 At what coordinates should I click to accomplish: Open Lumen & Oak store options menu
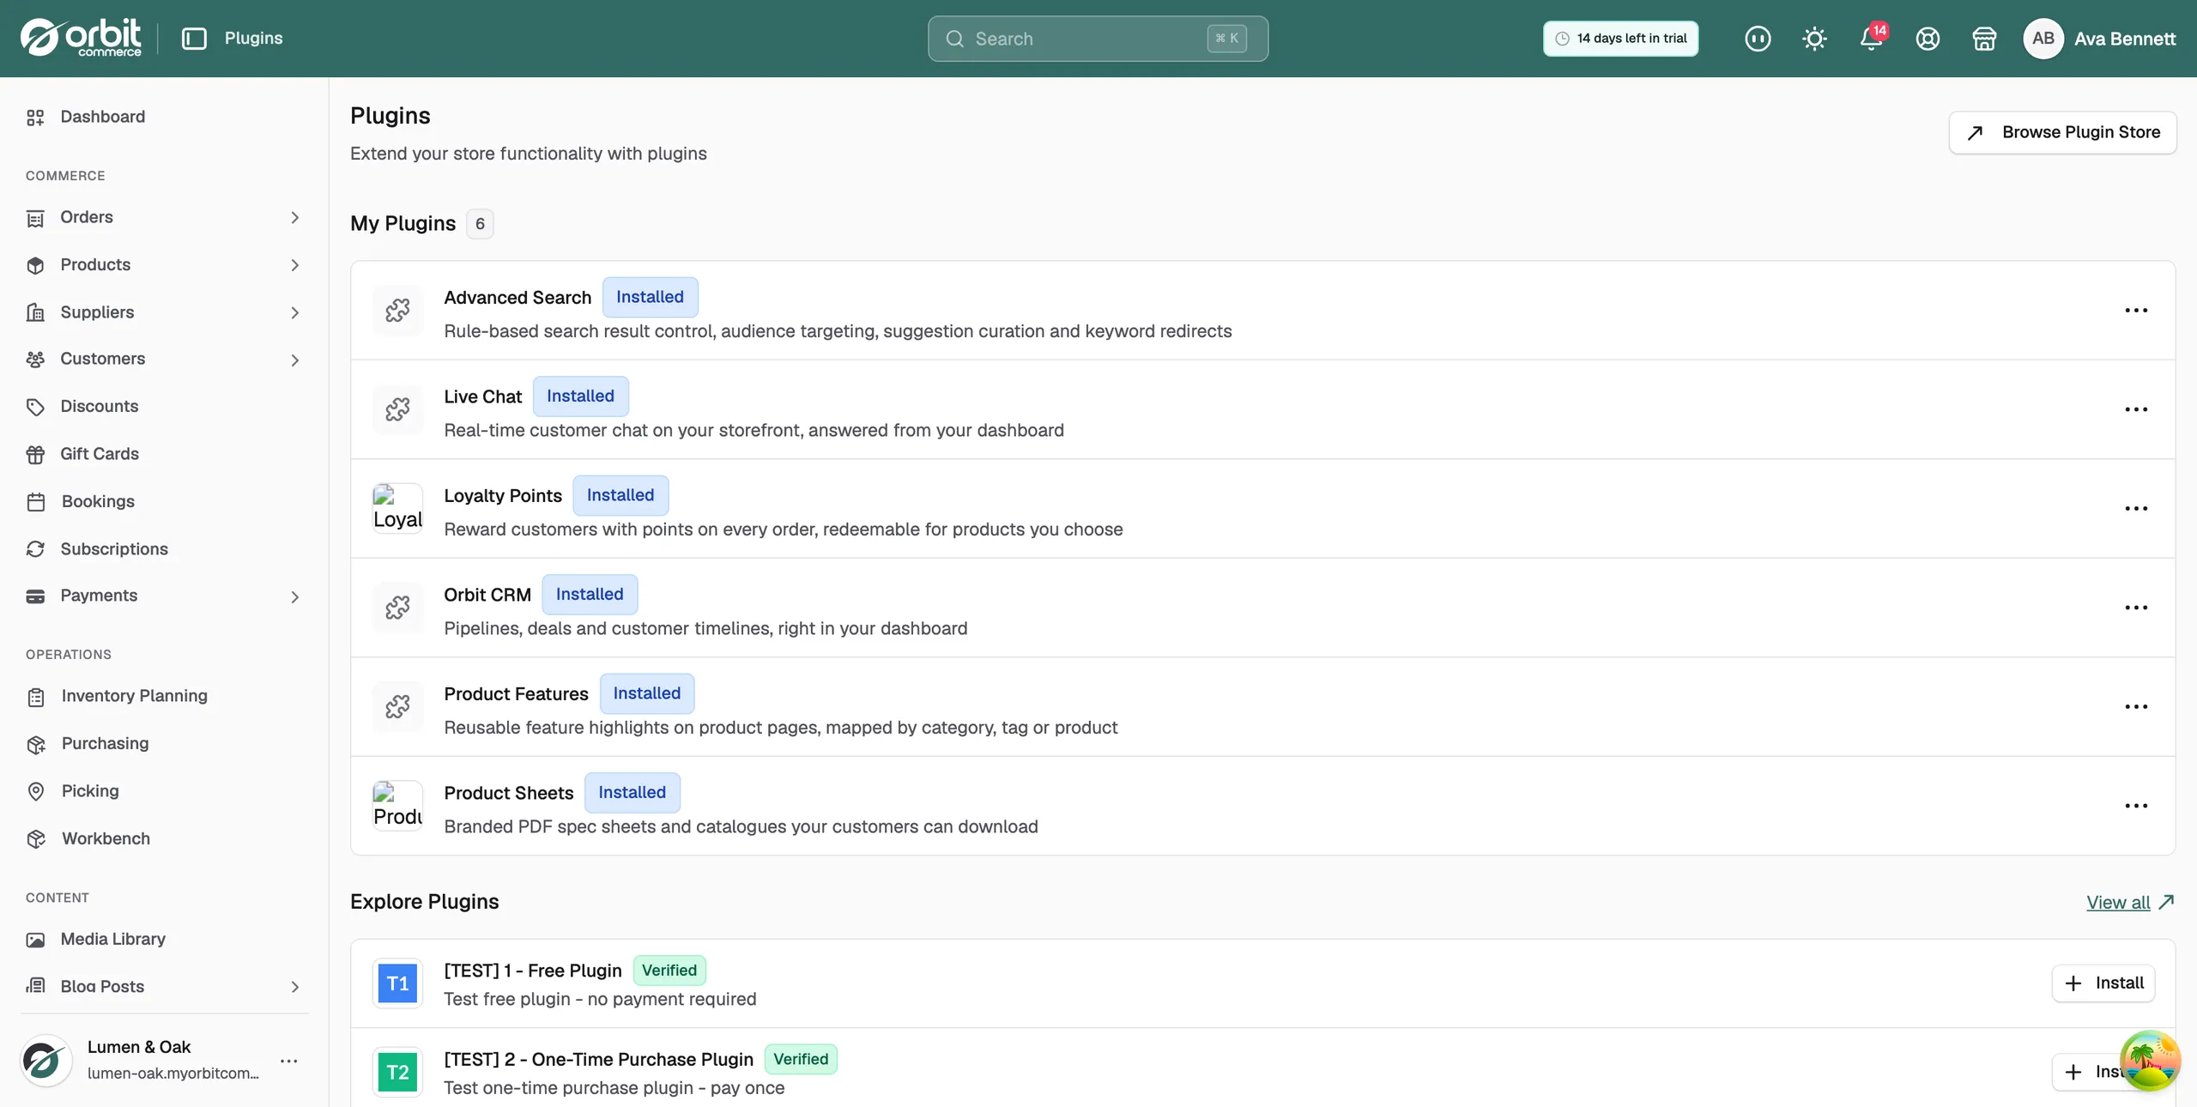(289, 1061)
